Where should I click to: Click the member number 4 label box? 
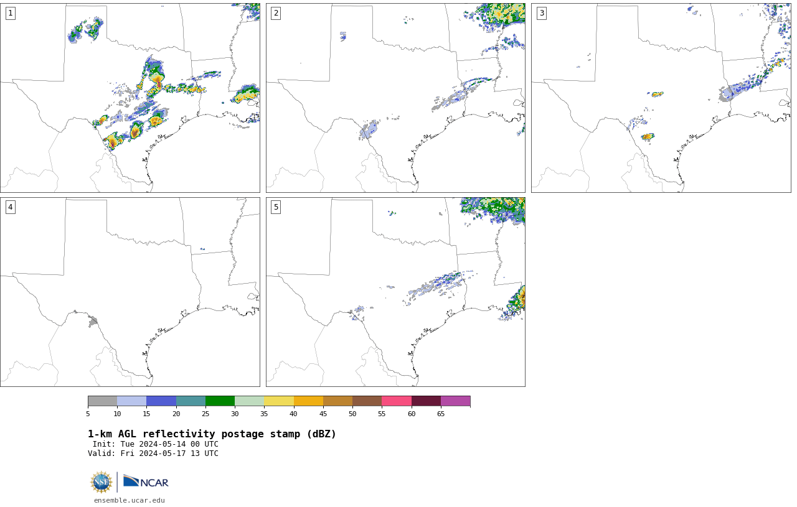coord(11,207)
